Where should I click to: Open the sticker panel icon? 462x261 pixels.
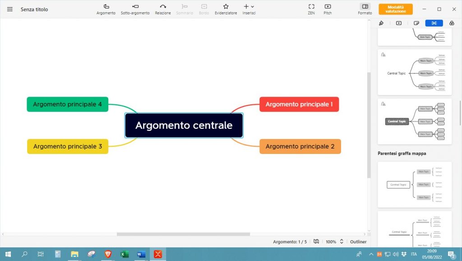[416, 23]
